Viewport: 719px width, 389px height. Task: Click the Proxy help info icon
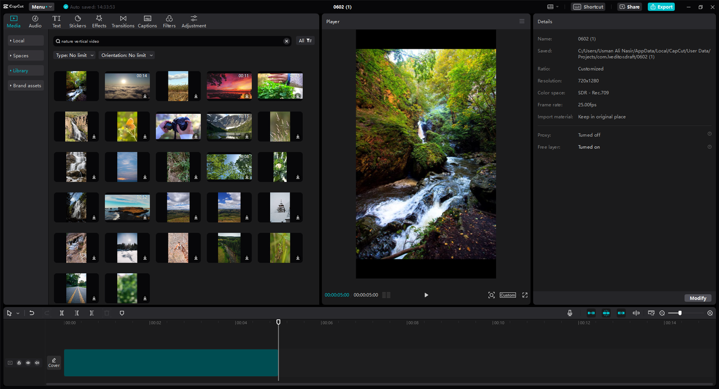709,134
